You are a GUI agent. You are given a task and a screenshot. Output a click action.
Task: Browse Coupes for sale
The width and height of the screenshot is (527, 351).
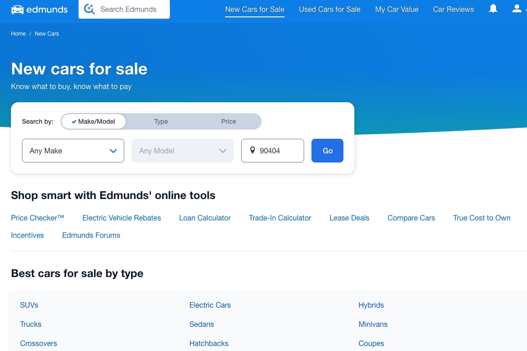(371, 343)
